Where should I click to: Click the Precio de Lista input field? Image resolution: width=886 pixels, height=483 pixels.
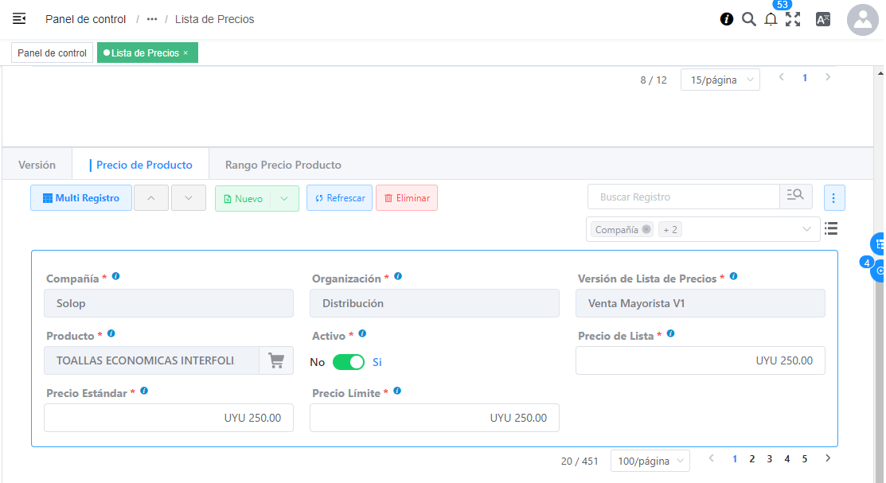pos(700,360)
